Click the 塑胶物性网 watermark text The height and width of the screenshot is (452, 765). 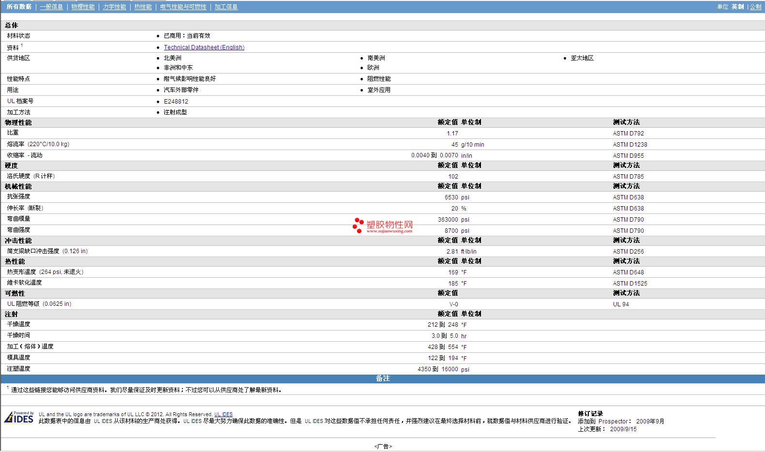click(390, 225)
